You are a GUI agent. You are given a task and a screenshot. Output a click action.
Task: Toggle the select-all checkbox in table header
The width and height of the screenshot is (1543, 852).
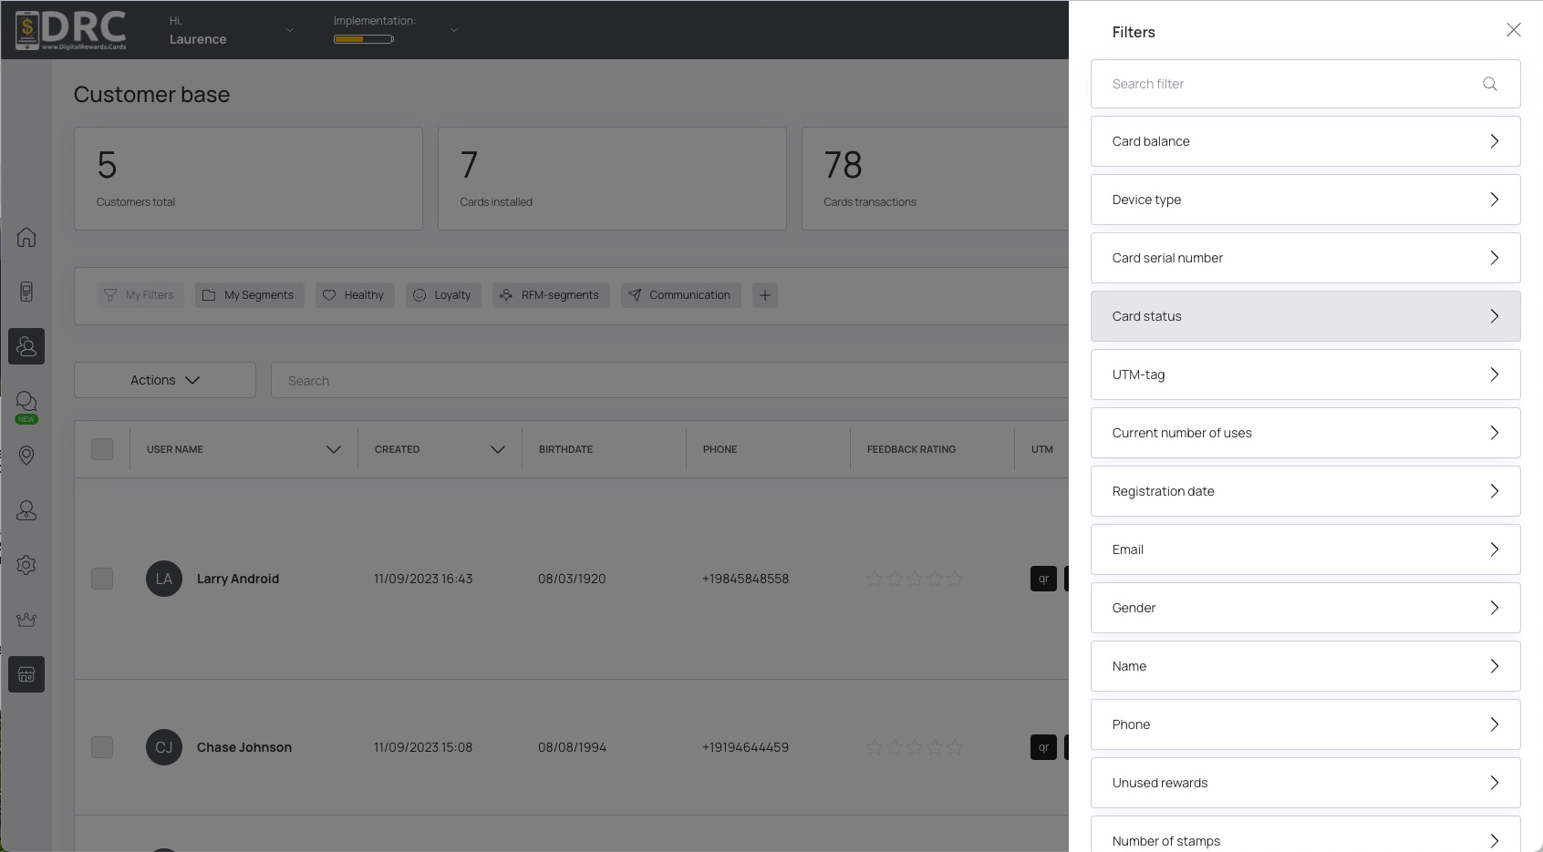(102, 449)
